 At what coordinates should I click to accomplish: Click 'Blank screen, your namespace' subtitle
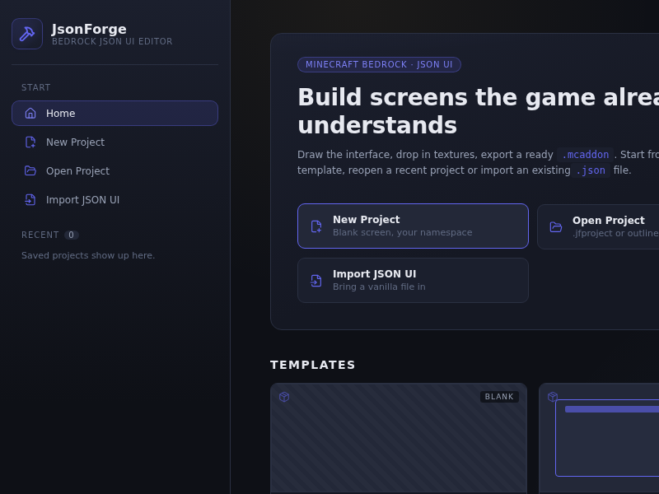tap(402, 232)
